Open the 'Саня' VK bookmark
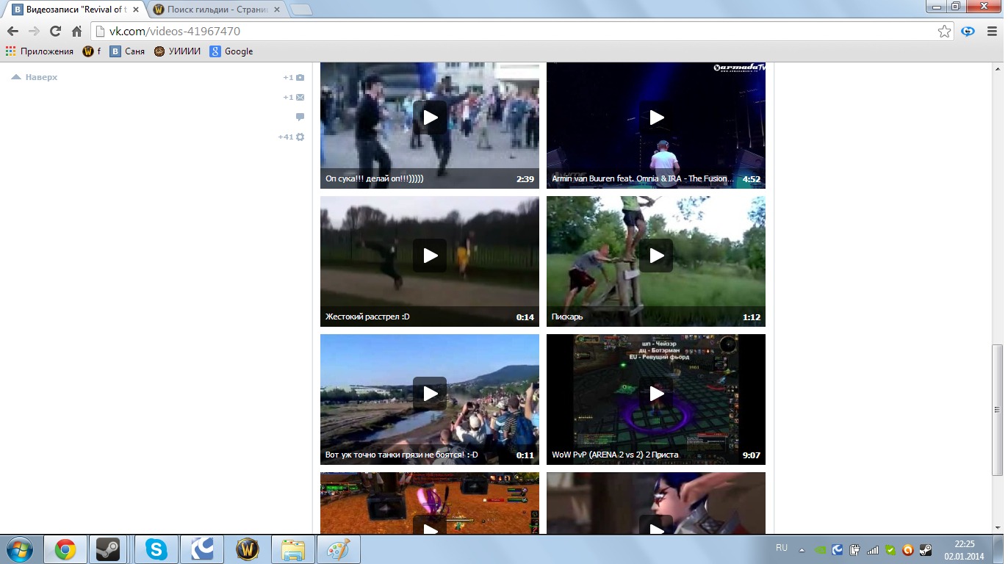The width and height of the screenshot is (1008, 564). [127, 51]
